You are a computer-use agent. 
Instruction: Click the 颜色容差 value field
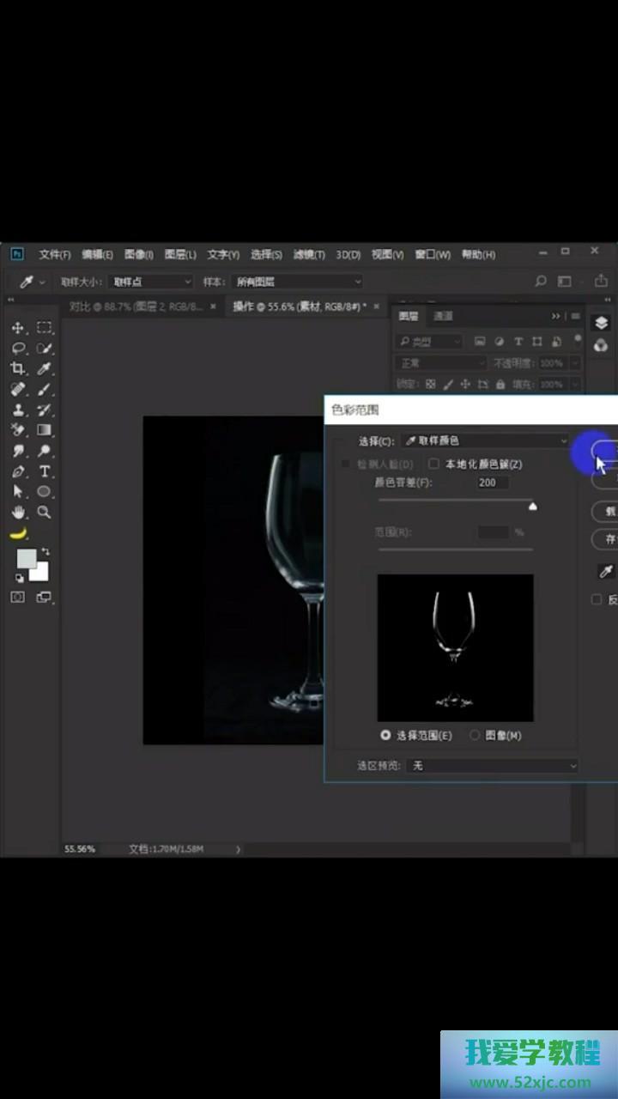tap(493, 483)
